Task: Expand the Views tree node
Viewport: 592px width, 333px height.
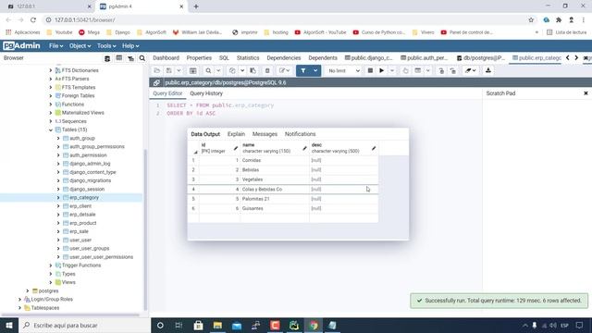Action: pyautogui.click(x=51, y=282)
